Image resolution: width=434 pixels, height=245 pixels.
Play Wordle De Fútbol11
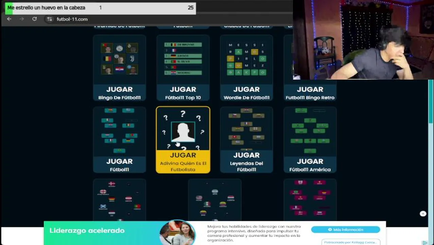point(247,93)
